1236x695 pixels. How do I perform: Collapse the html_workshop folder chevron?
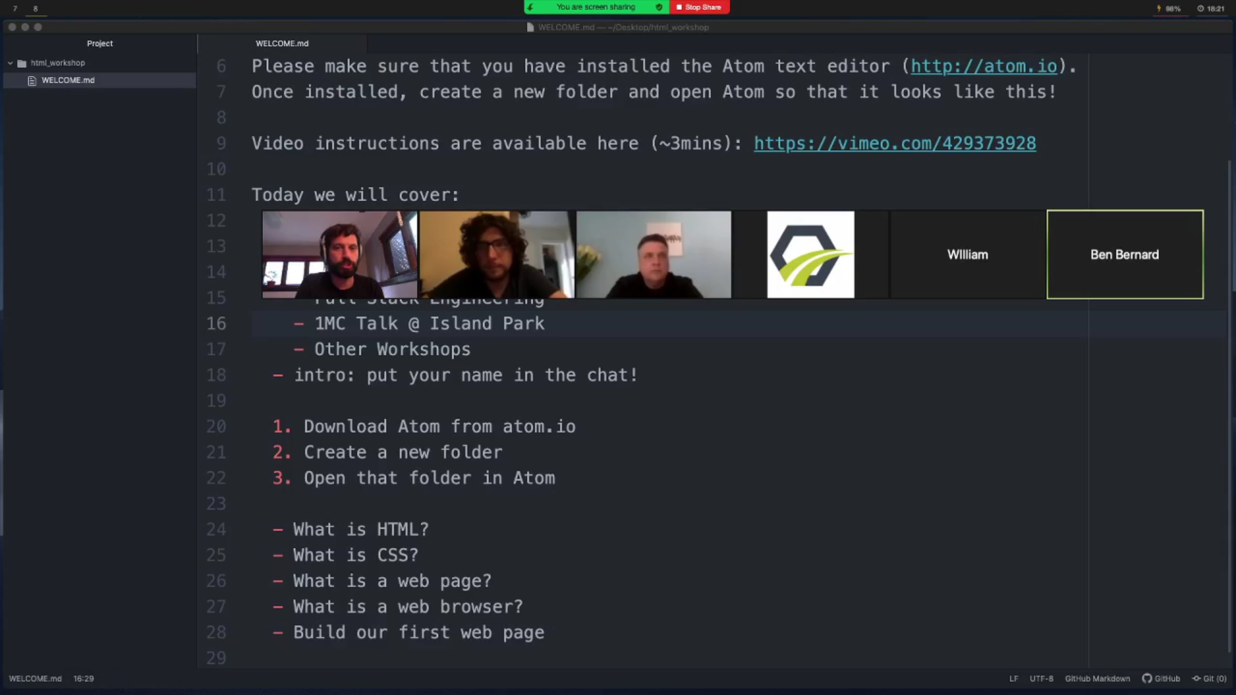tap(10, 63)
